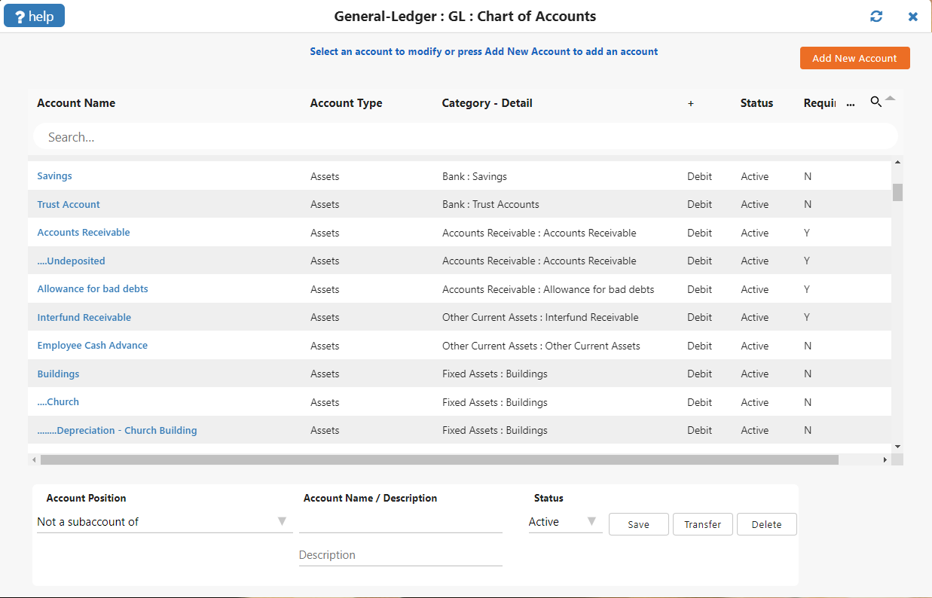Sort by the Account Name column header
The height and width of the screenshot is (598, 932).
click(76, 103)
